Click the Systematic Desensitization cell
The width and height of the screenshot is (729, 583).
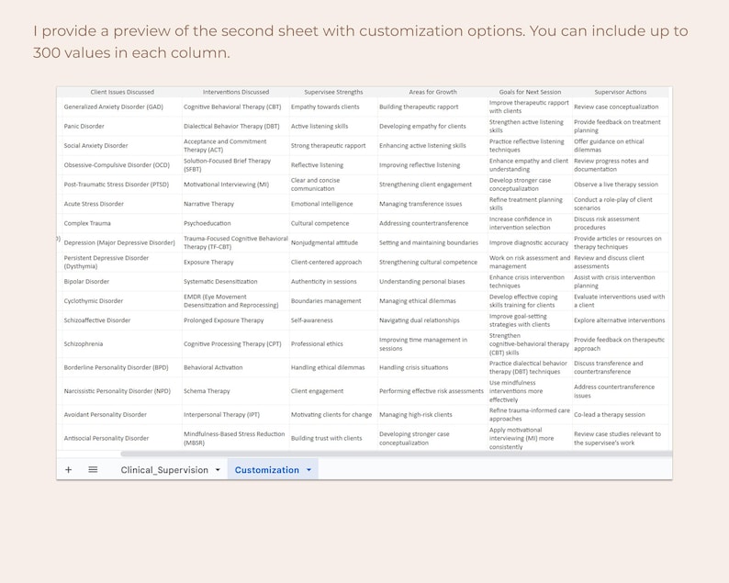tap(236, 282)
